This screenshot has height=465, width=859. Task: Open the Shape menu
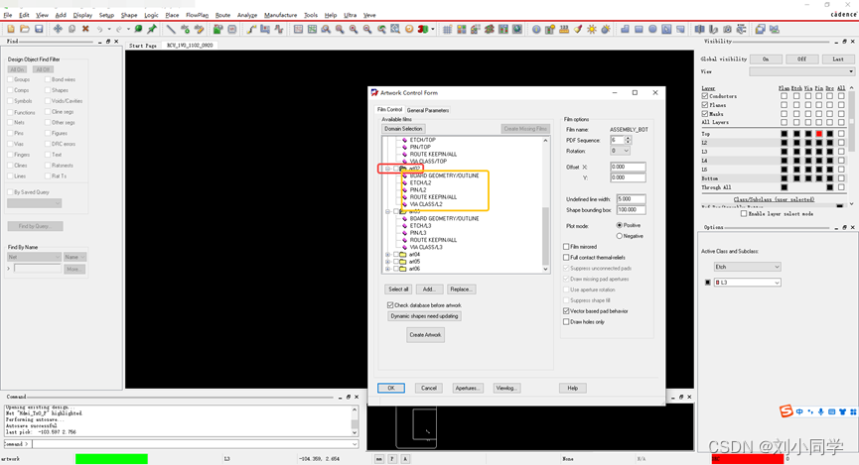pos(129,15)
